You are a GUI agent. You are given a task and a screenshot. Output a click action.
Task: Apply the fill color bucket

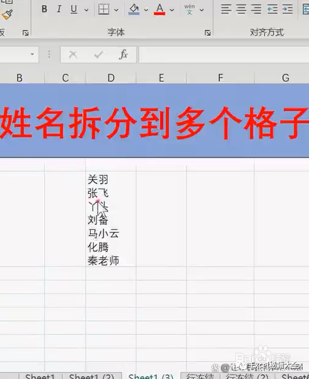click(134, 9)
